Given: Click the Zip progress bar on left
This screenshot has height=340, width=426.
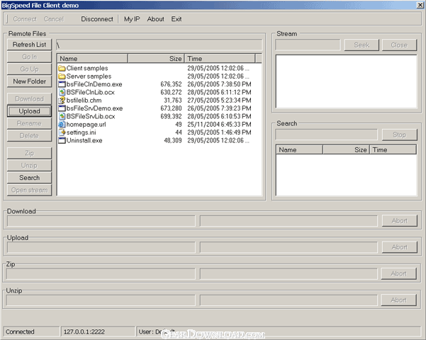Looking at the screenshot, I should click(x=101, y=273).
